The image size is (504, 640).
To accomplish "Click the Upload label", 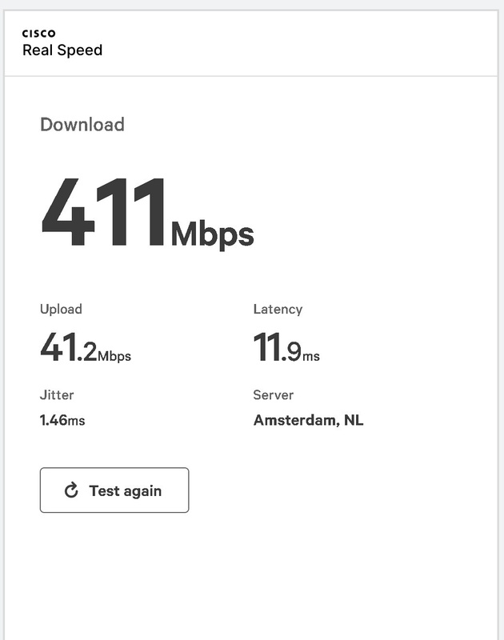I will tap(61, 309).
